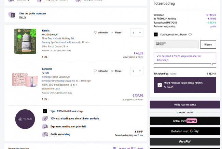
Task: Click the discount tag icon for 10% extra korting
Action: tap(45, 119)
